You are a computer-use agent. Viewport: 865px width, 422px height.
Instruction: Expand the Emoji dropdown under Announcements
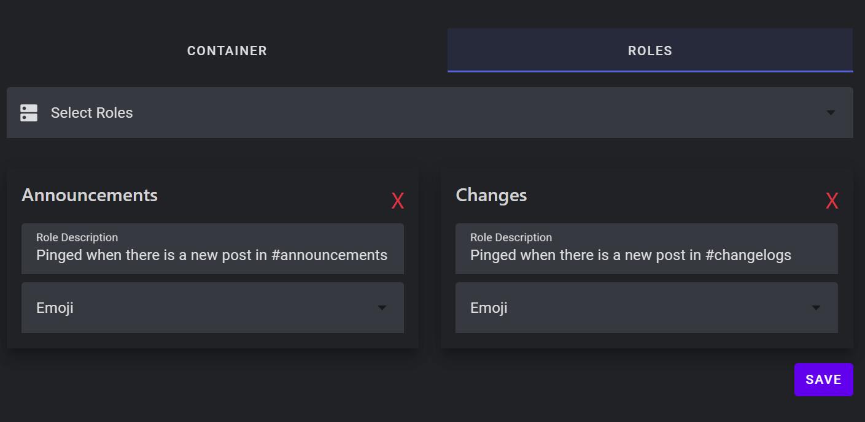212,307
